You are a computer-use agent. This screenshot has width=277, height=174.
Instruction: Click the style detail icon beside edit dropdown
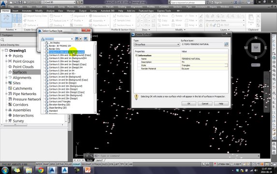[86, 39]
